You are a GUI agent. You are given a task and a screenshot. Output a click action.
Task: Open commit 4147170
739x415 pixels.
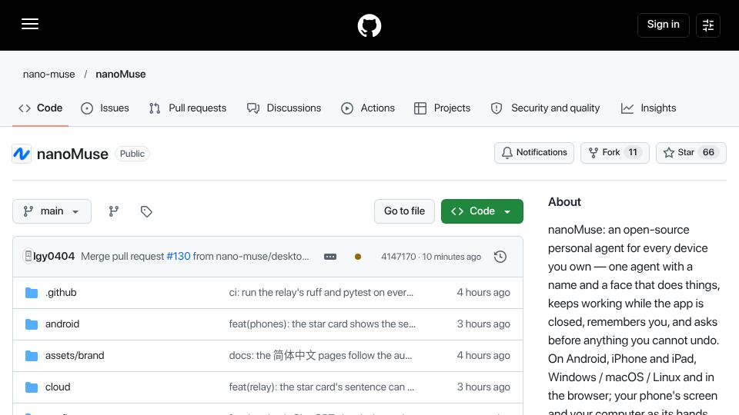pyautogui.click(x=398, y=257)
